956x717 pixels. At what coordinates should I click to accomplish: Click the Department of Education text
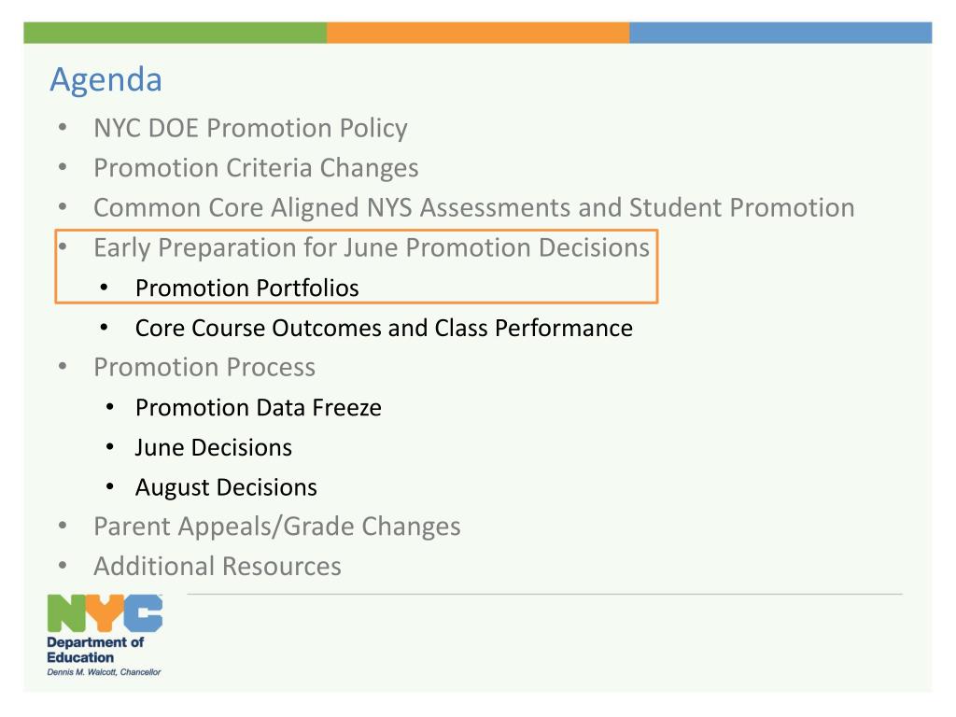[95, 650]
